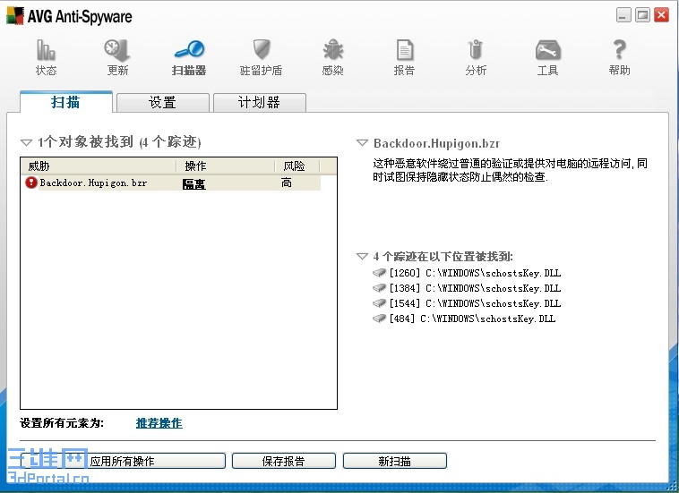
Task: Click the 保存报告 button
Action: (x=284, y=461)
